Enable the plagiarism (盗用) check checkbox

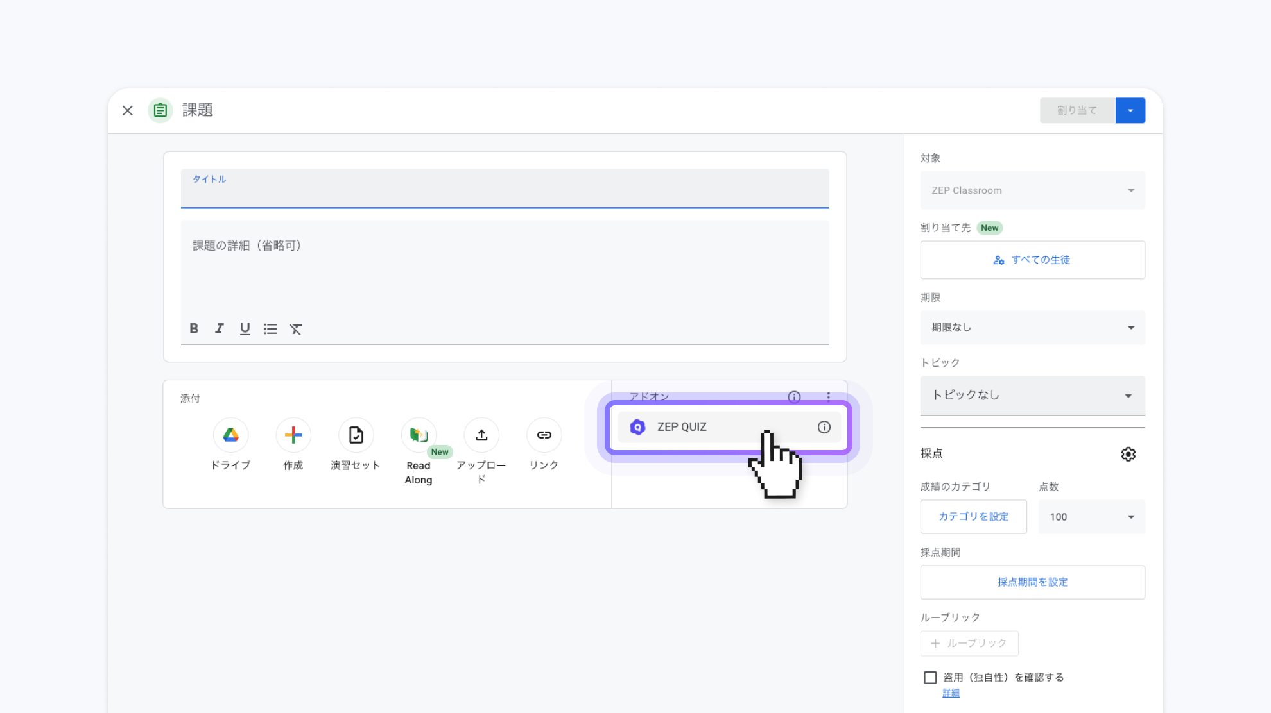[929, 677]
